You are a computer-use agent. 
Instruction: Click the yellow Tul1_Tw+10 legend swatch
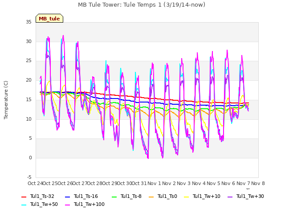point(187,197)
